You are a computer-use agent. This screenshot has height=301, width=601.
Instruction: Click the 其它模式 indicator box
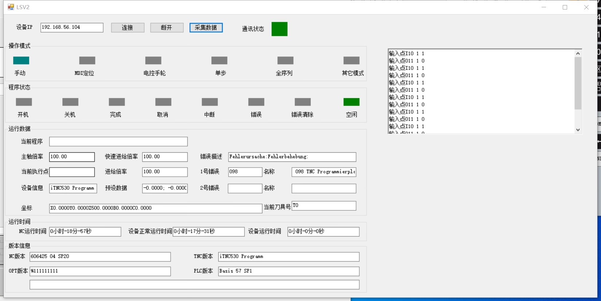click(x=352, y=60)
